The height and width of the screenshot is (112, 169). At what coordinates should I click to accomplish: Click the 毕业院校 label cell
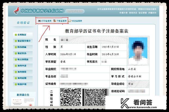point(52,69)
